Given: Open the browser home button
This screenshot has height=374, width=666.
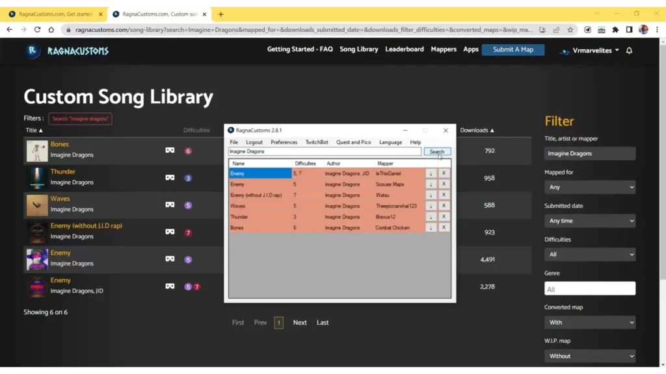Looking at the screenshot, I should point(51,30).
